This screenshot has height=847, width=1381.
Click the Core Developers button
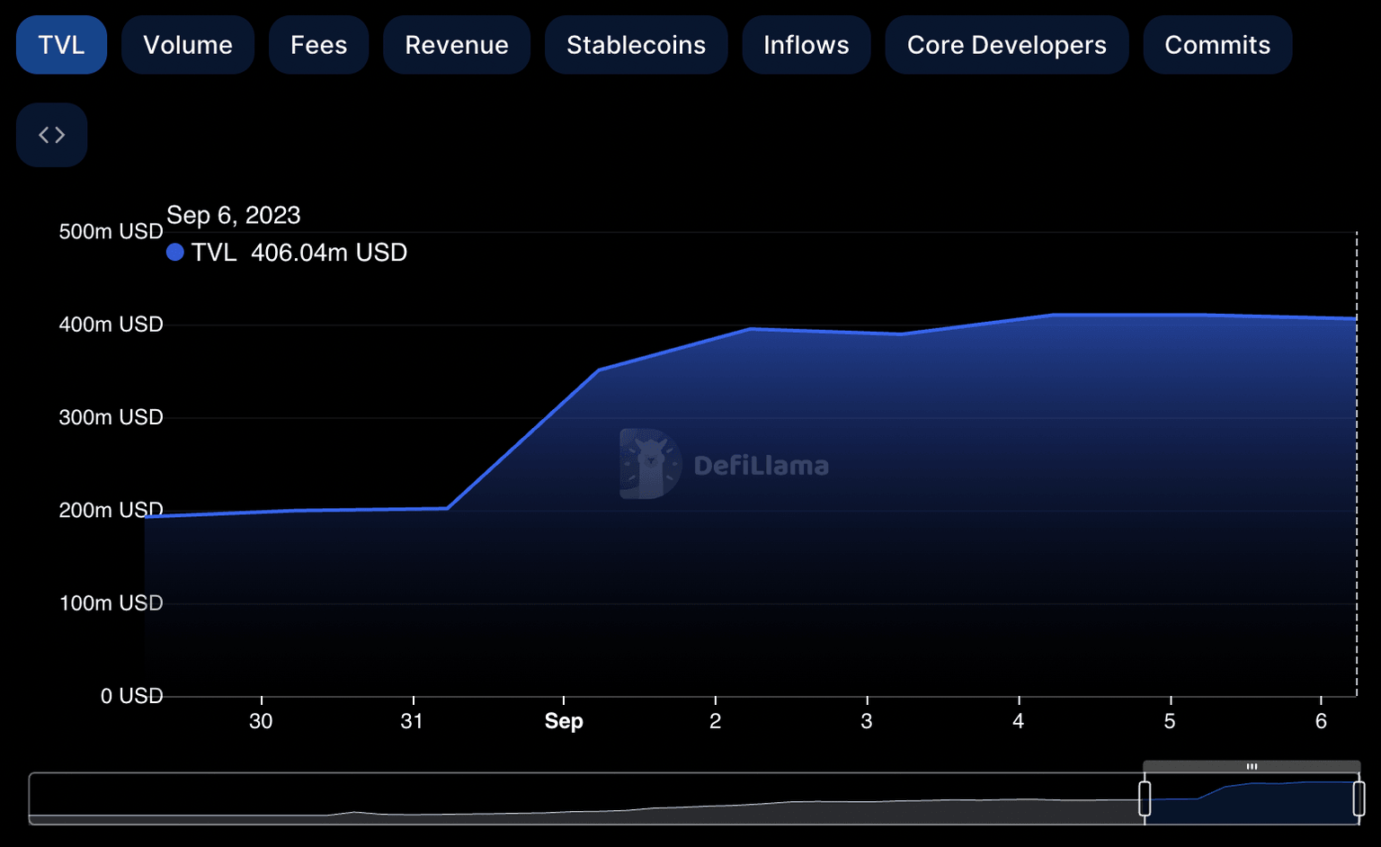(x=1006, y=45)
